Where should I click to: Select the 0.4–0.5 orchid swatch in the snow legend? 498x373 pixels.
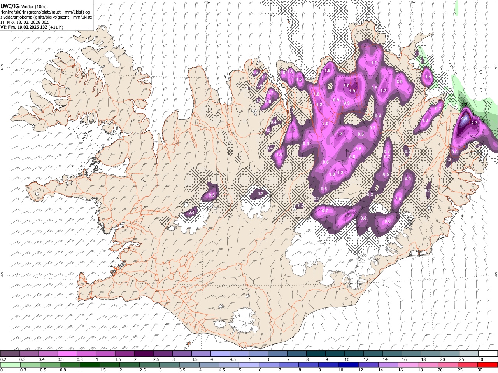48,354
